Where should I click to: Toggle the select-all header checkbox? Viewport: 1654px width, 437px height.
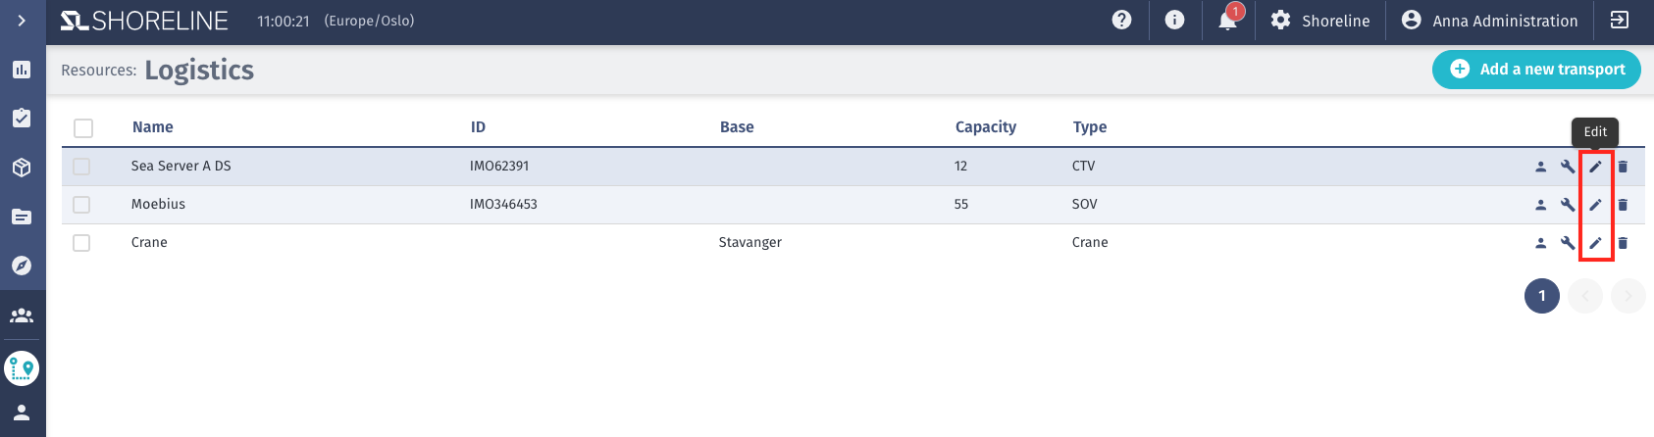coord(83,128)
